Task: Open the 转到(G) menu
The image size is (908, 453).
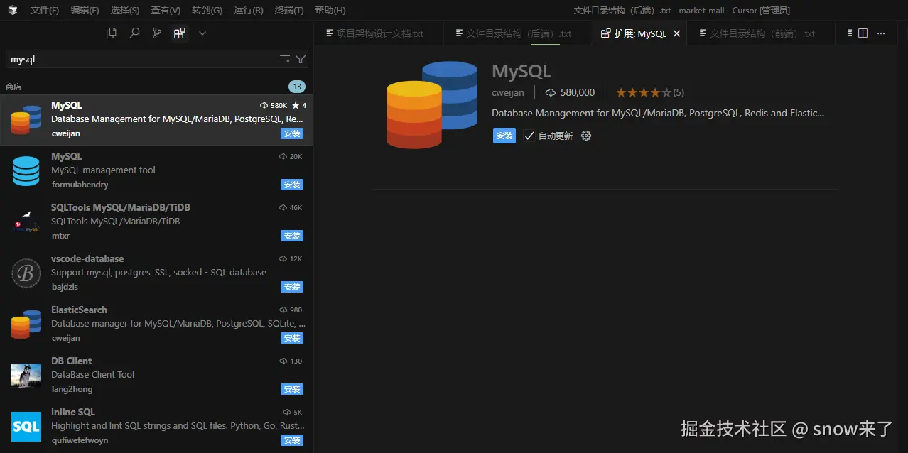Action: click(x=207, y=10)
